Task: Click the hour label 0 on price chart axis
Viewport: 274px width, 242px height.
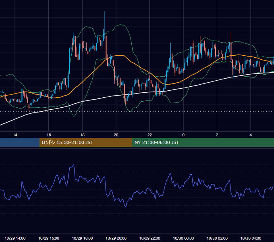Action: (x=183, y=135)
